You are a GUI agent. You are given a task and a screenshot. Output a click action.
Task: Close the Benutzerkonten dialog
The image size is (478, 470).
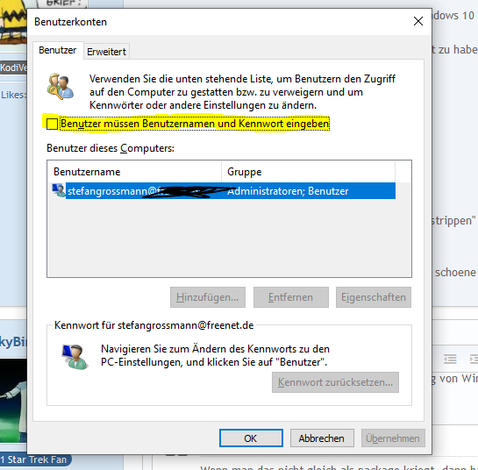coord(418,21)
